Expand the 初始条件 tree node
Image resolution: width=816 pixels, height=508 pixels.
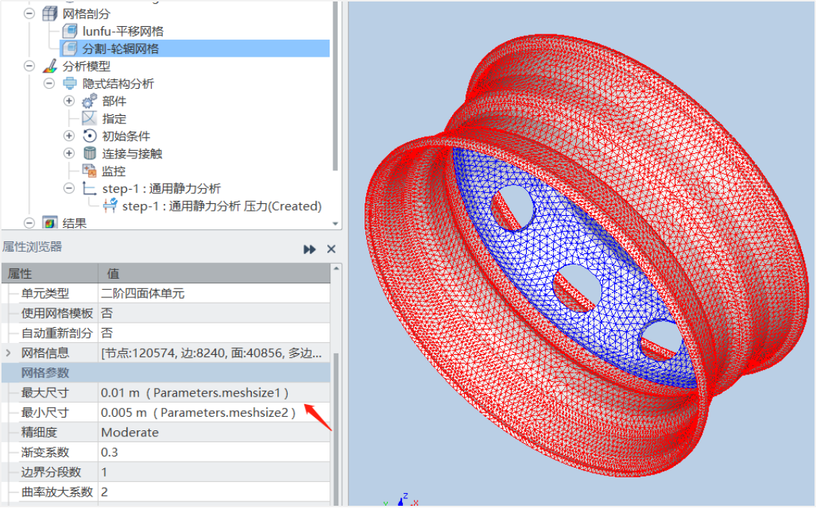point(69,136)
